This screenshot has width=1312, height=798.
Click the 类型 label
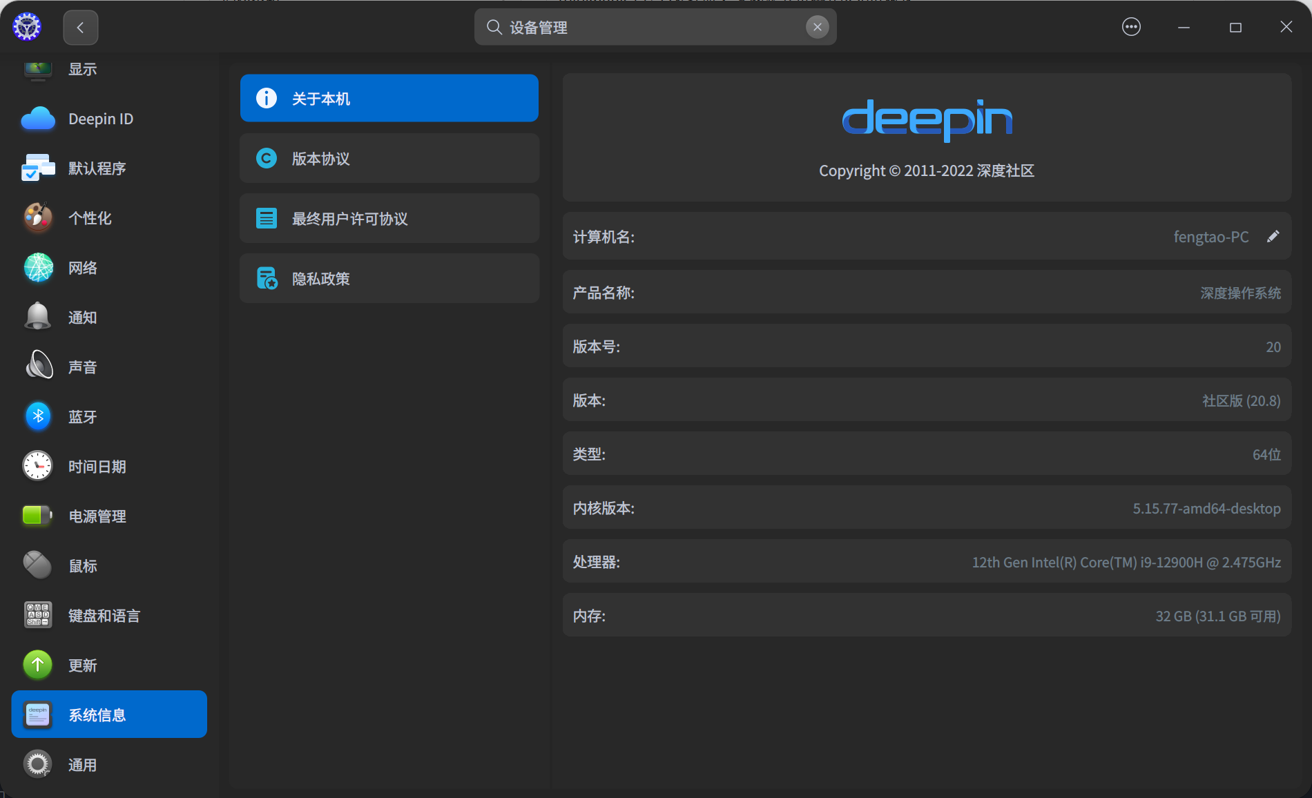589,454
